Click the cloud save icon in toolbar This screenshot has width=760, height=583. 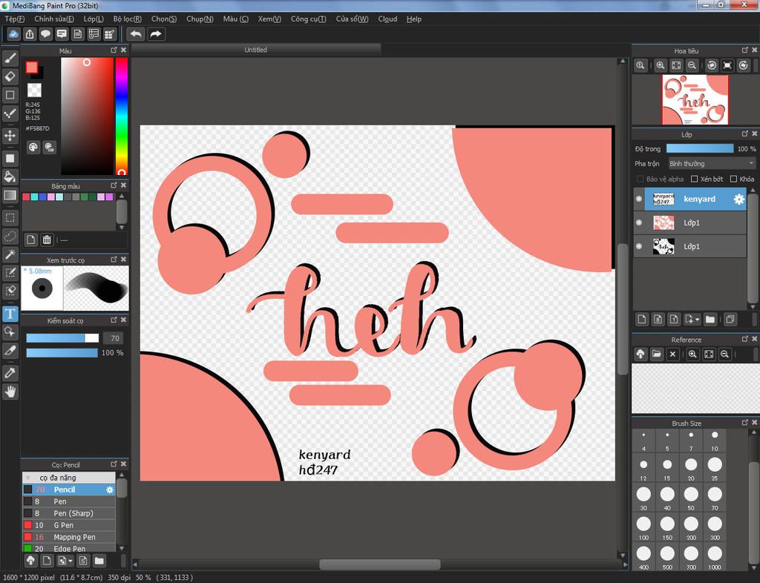(13, 34)
